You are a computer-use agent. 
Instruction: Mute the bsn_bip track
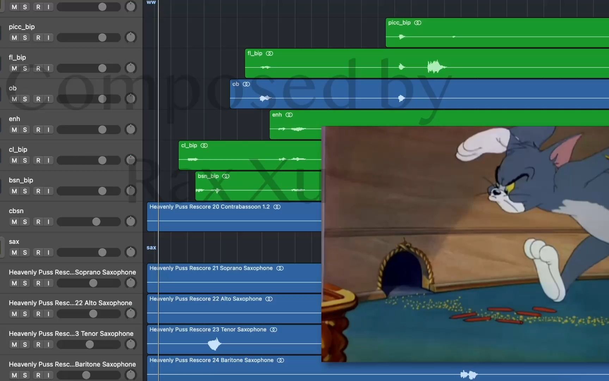click(x=14, y=191)
